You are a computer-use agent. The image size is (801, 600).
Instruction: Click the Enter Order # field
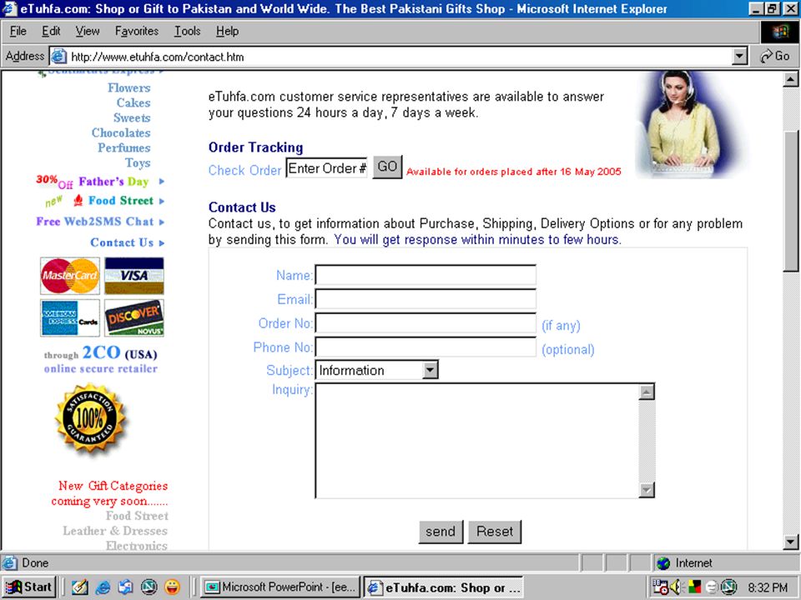[327, 168]
